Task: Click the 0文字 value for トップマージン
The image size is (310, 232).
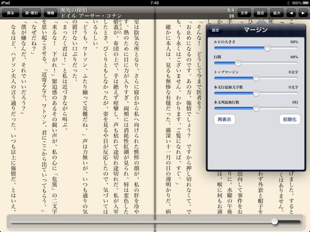Action: [x=293, y=72]
